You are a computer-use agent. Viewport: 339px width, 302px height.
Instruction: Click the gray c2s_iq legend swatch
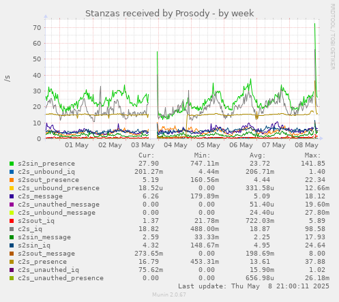coord(12,229)
